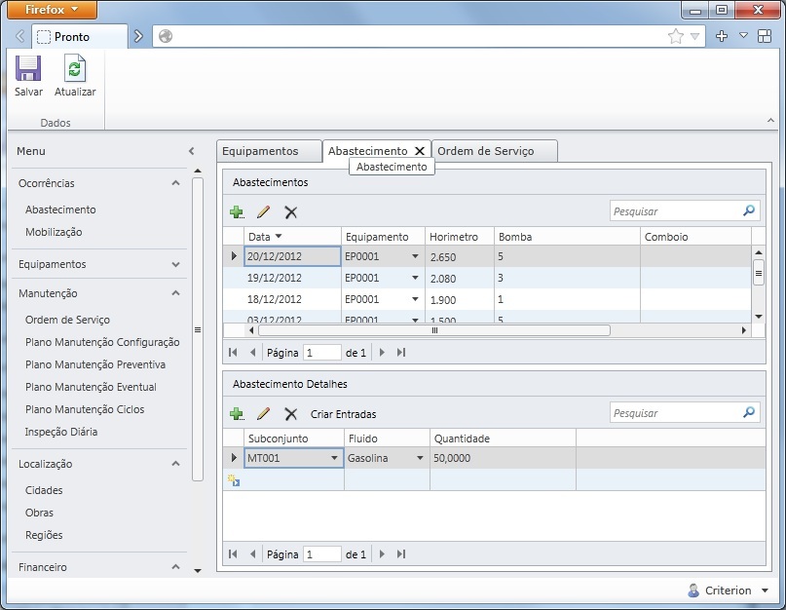
Task: Switch to the Ordem de Serviço tab
Action: (x=494, y=151)
